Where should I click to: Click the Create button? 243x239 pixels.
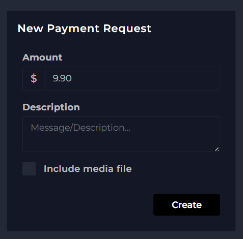[186, 205]
